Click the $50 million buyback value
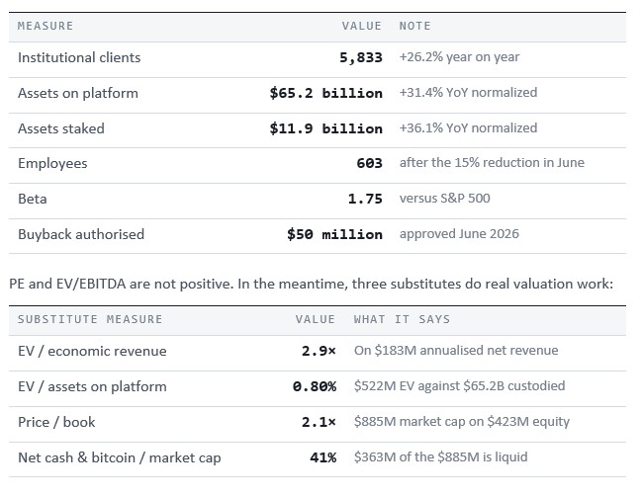642x496 pixels. pos(334,235)
